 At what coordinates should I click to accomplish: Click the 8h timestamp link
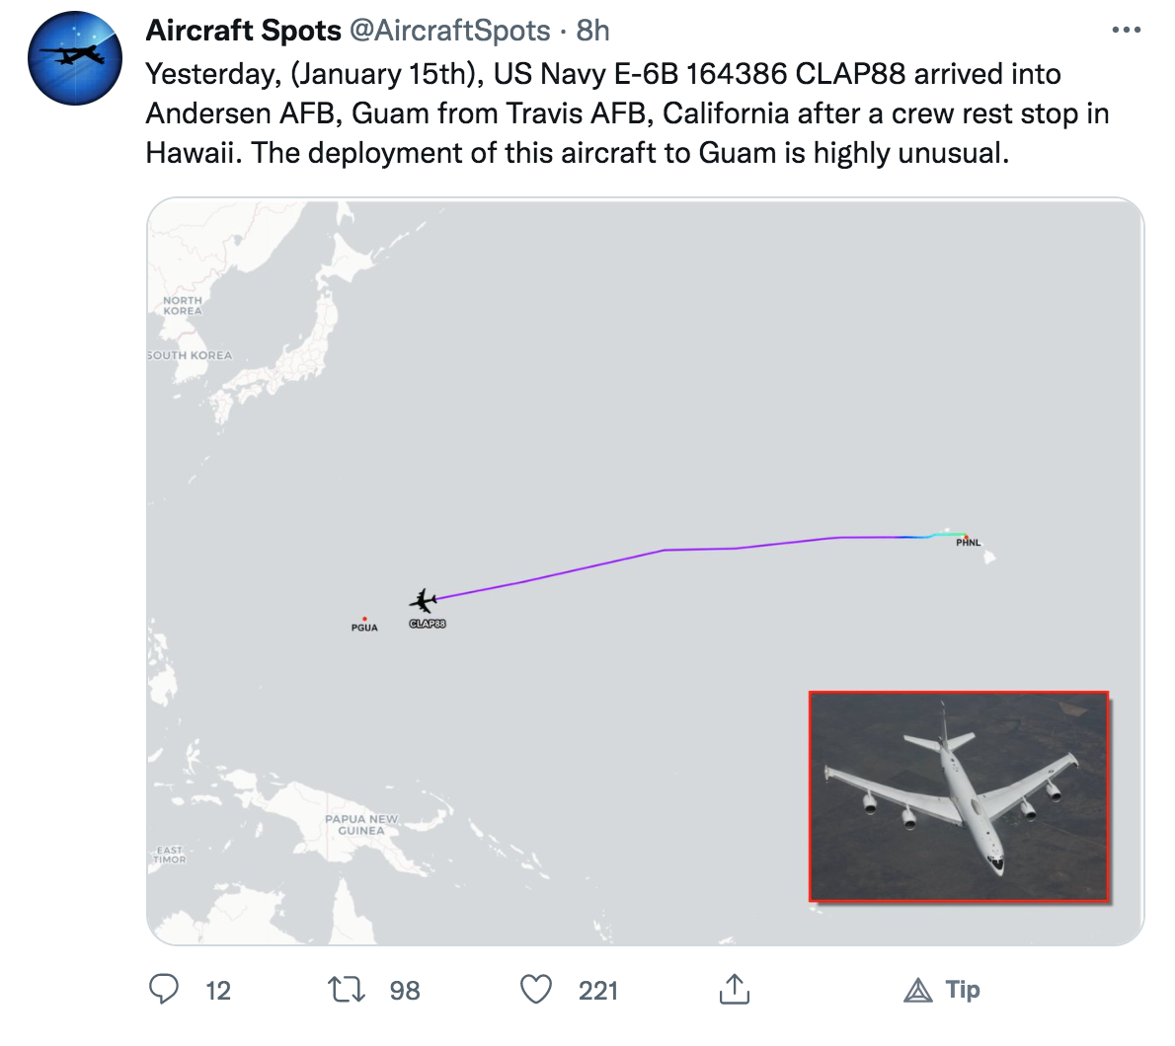pyautogui.click(x=592, y=31)
